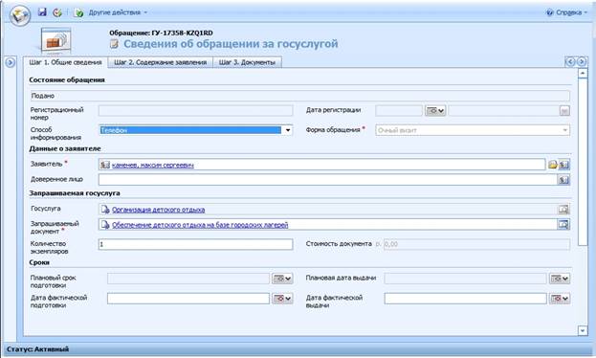Click the Стоимость документа field
Image resolution: width=596 pixels, height=358 pixels.
coord(476,244)
